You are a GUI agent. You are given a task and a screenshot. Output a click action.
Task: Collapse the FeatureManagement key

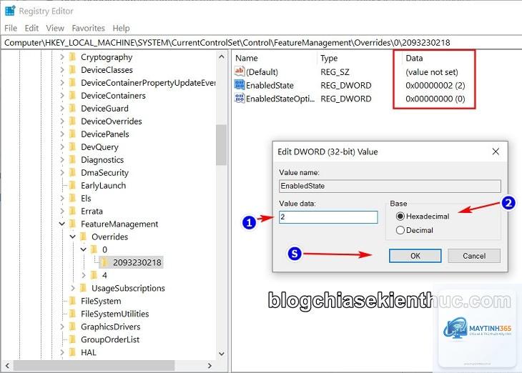tap(62, 224)
